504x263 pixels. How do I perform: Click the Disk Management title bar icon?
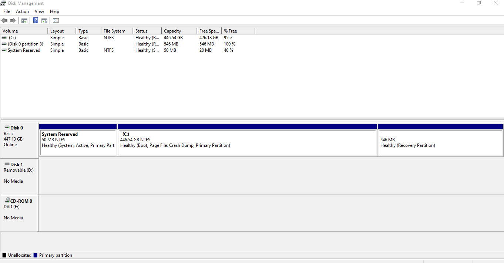click(3, 3)
